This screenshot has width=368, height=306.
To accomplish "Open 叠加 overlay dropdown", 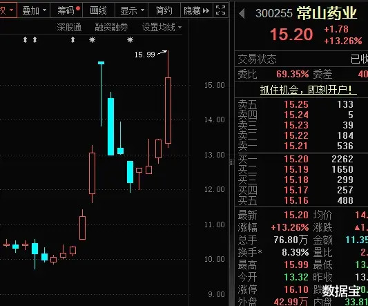I will [x=34, y=10].
